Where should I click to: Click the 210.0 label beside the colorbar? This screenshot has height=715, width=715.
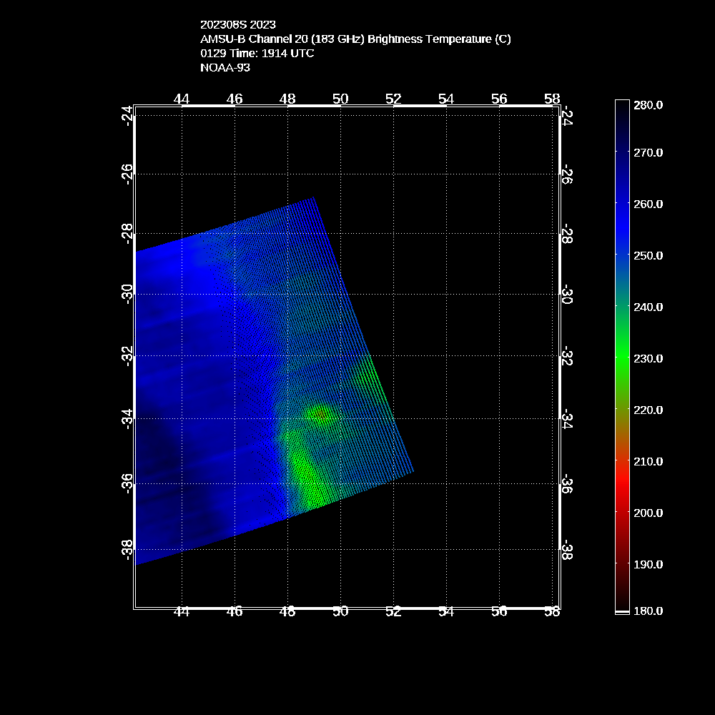tap(649, 461)
